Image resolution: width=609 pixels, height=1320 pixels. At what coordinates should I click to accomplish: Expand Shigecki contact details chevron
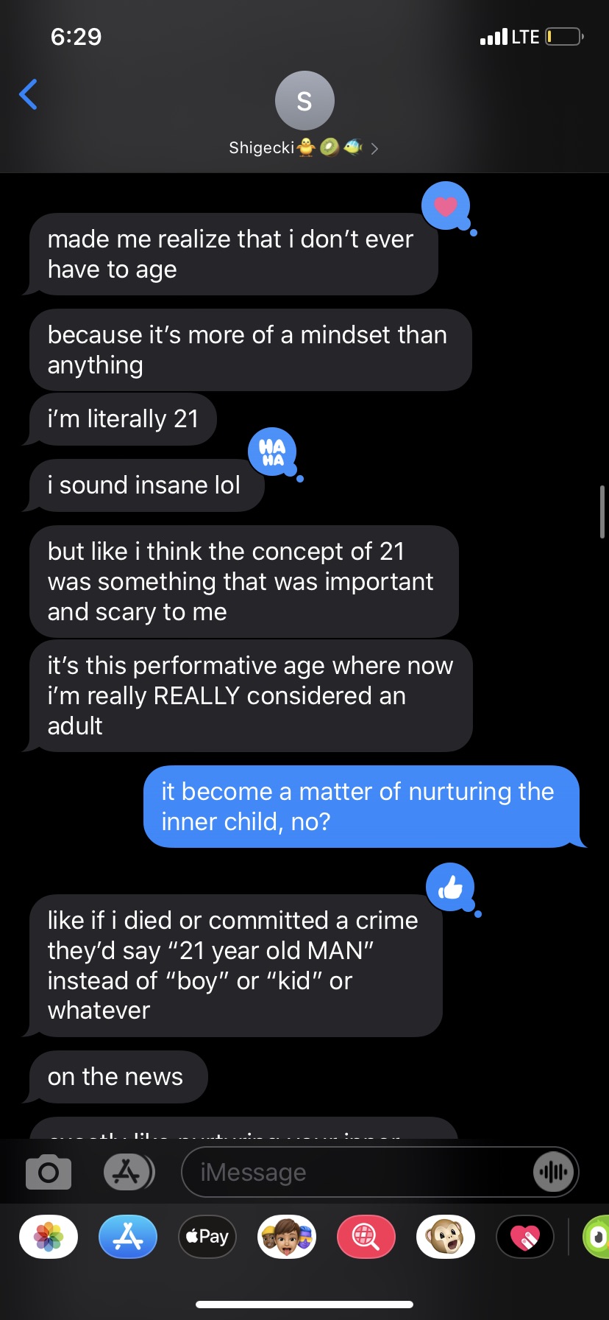pos(374,149)
